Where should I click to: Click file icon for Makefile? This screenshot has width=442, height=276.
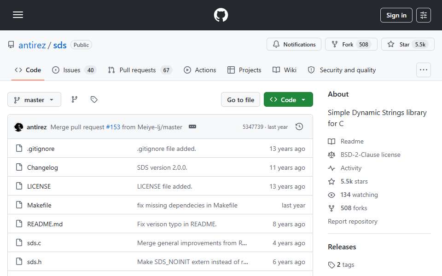19,205
